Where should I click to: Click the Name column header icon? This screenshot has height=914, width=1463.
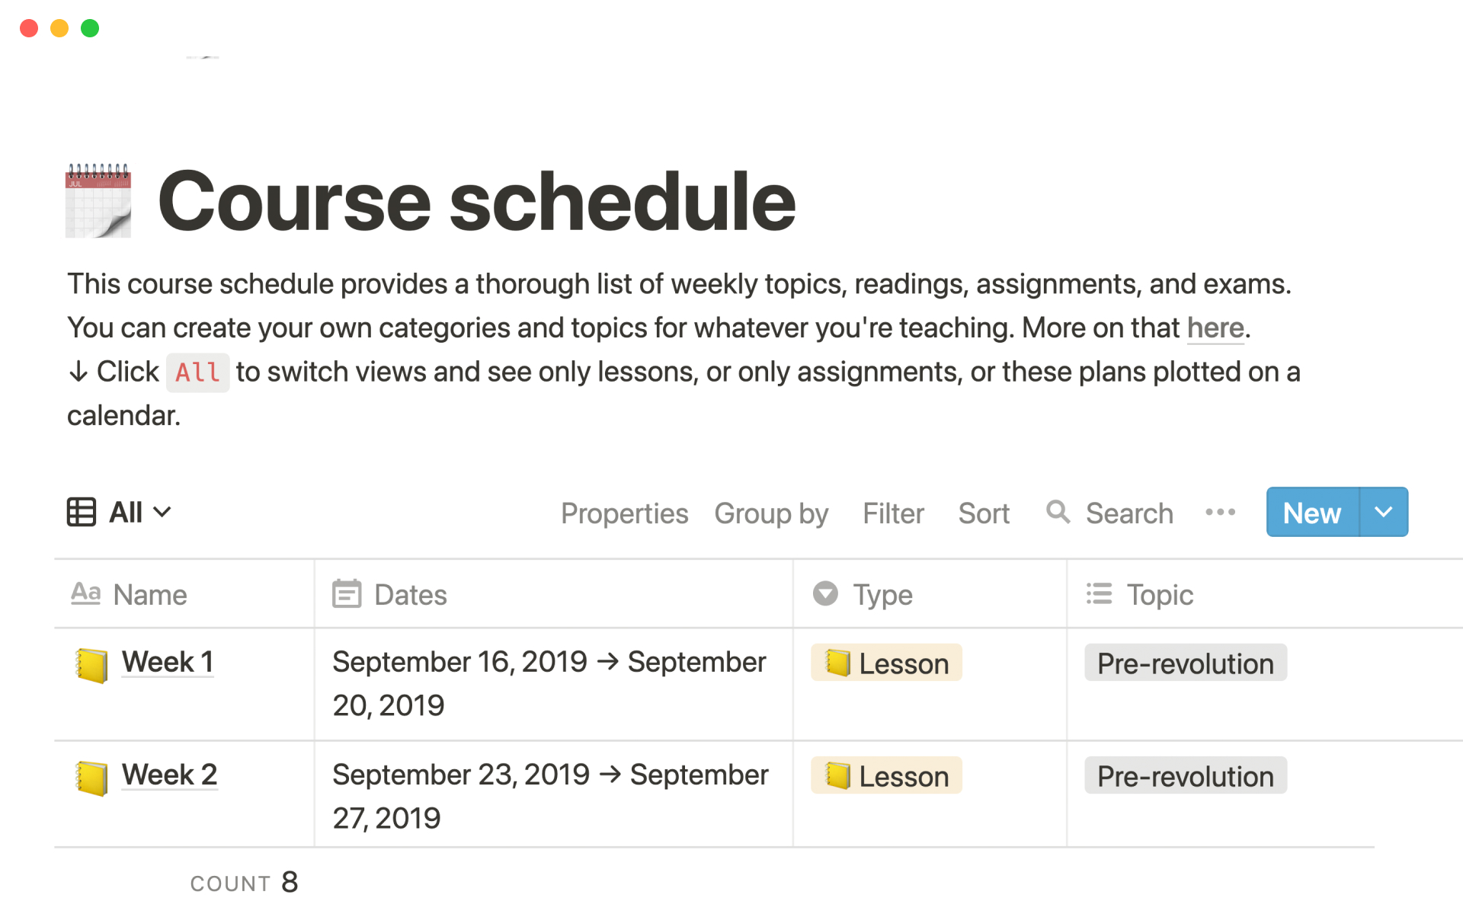pos(86,593)
